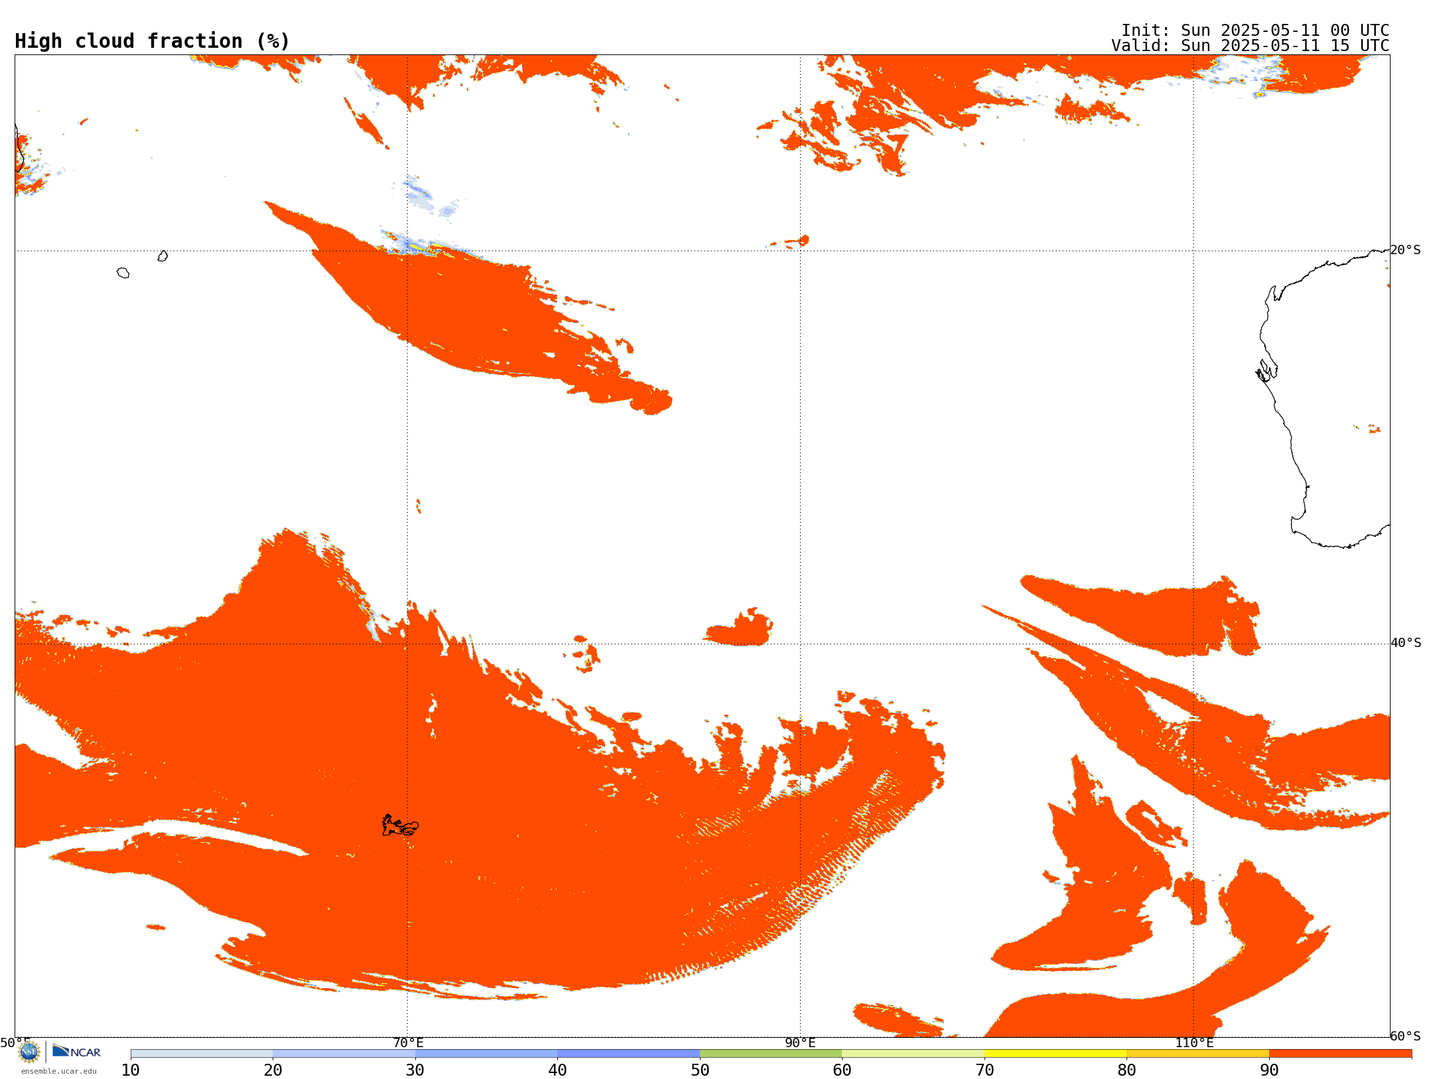Image resolution: width=1433 pixels, height=1079 pixels.
Task: Click the colorbar tick label 80
Action: tap(1126, 1070)
